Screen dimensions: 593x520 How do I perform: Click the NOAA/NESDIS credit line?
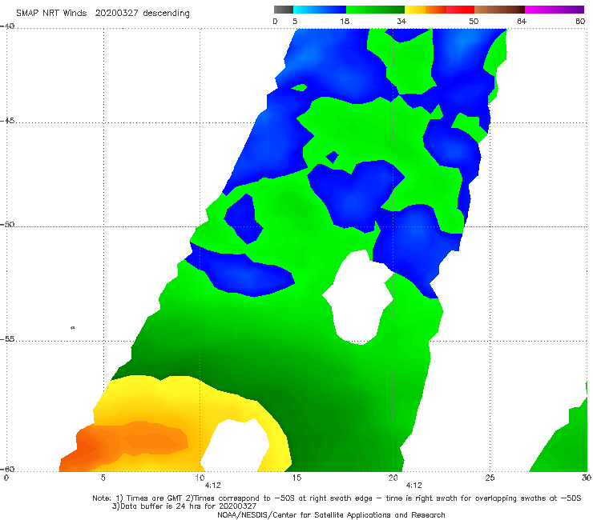(331, 515)
